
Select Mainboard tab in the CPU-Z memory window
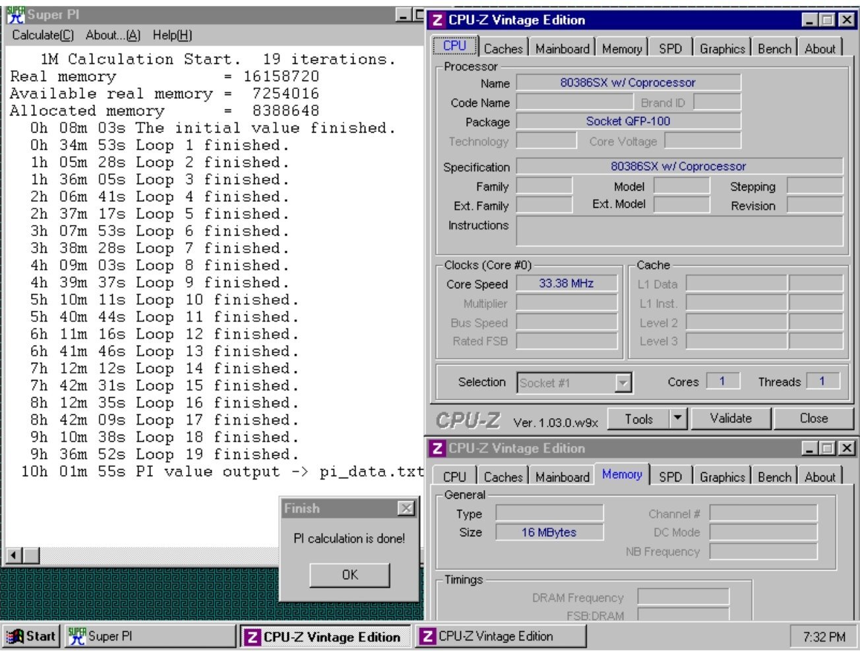click(x=563, y=477)
